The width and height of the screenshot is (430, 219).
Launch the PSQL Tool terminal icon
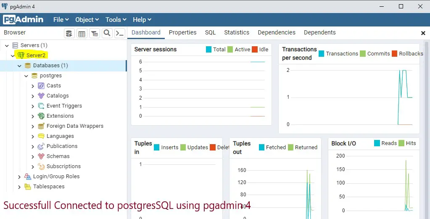point(120,34)
